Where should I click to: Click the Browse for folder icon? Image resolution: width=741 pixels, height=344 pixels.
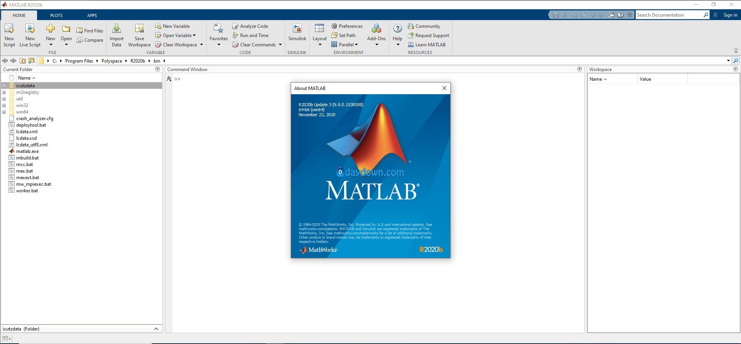(31, 61)
